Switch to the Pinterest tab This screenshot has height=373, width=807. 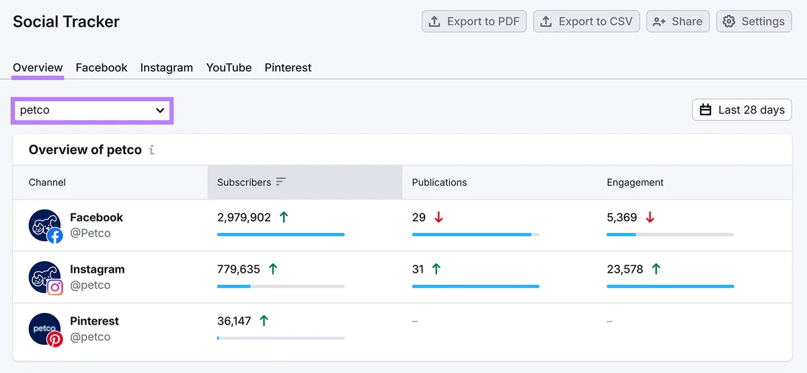click(x=288, y=67)
